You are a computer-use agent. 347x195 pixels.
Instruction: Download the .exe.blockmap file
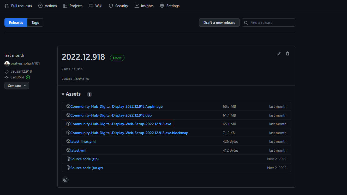pos(129,133)
